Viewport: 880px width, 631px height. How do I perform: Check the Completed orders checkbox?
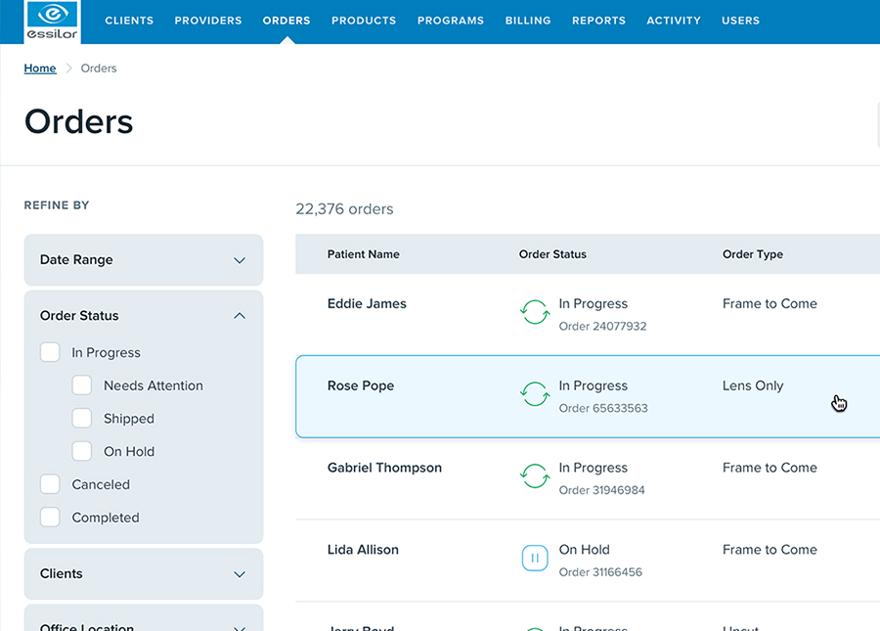[50, 518]
